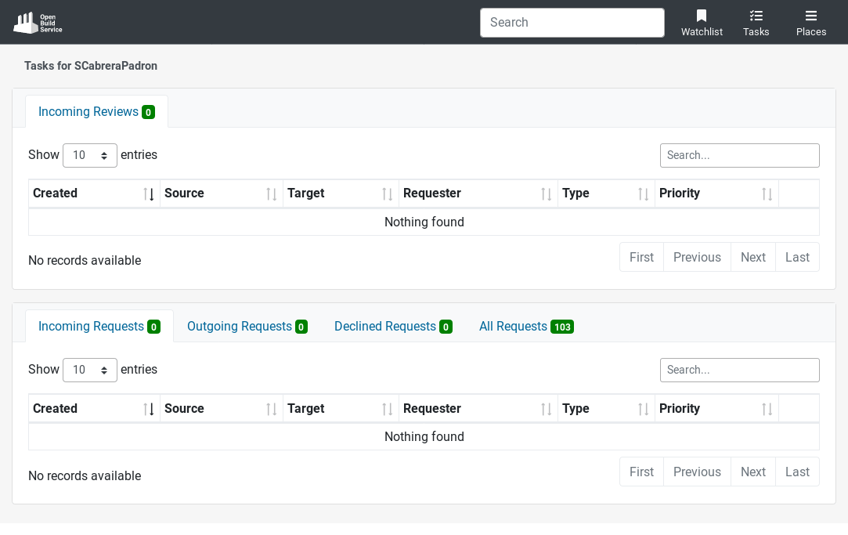This screenshot has height=535, width=848.
Task: Click the sort icon on Source column
Action: tap(270, 193)
